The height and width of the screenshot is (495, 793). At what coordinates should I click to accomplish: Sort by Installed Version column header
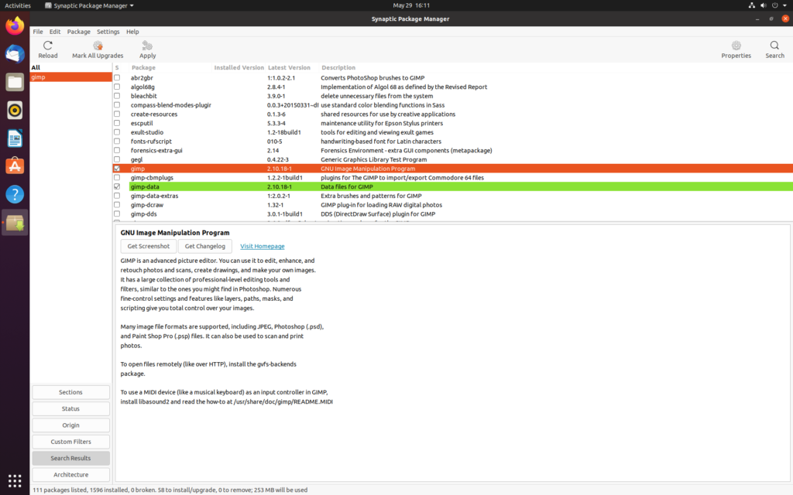[x=239, y=68]
